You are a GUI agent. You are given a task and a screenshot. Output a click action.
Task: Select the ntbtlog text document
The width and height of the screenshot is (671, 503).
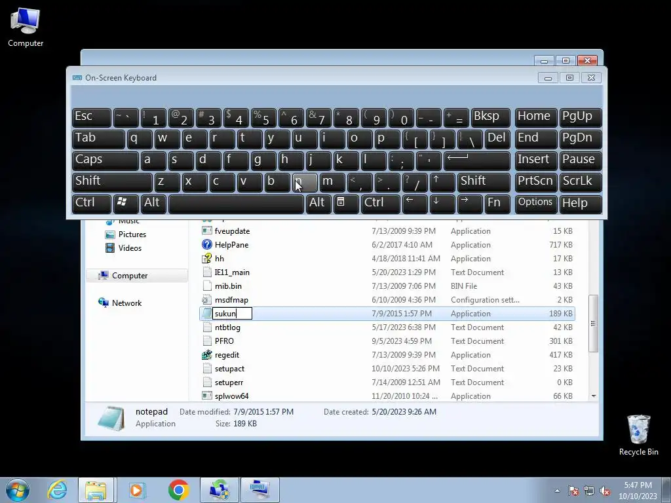pos(227,327)
